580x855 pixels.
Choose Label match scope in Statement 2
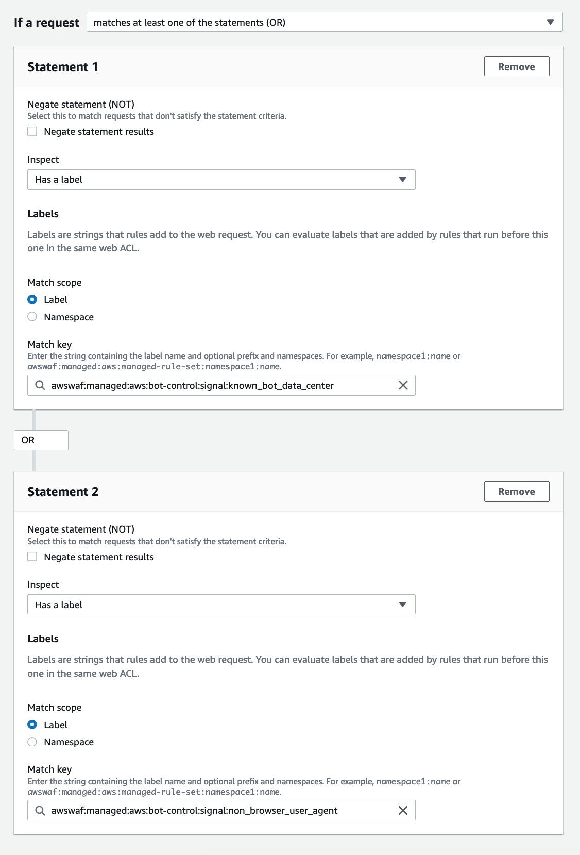pos(32,725)
